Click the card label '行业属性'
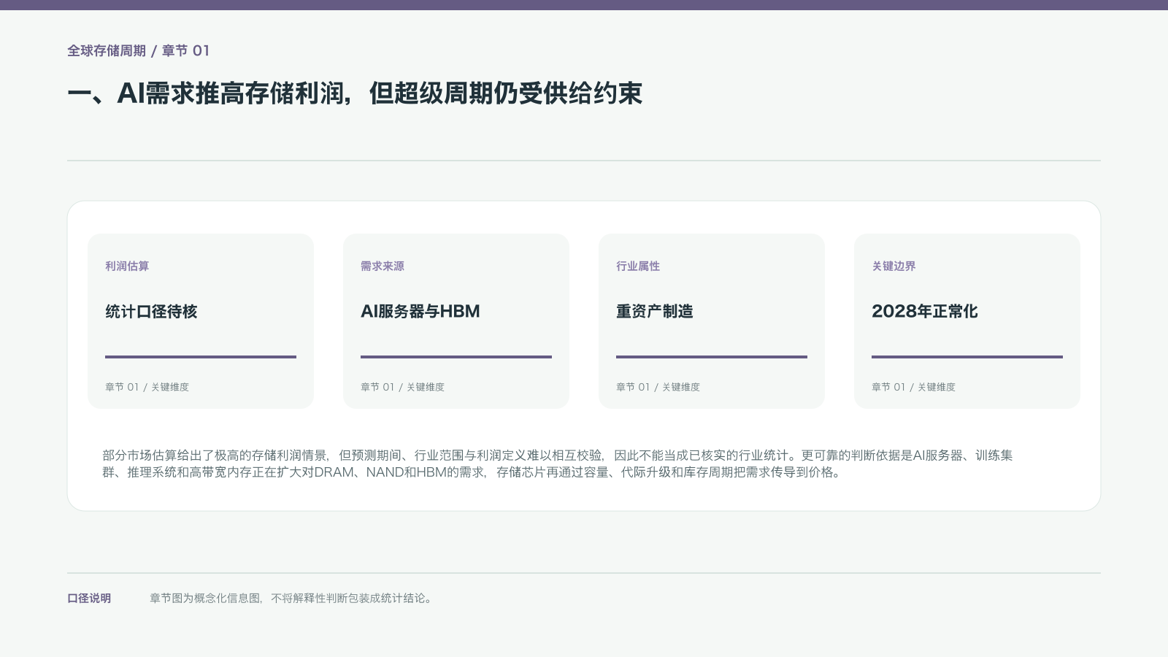 point(638,266)
